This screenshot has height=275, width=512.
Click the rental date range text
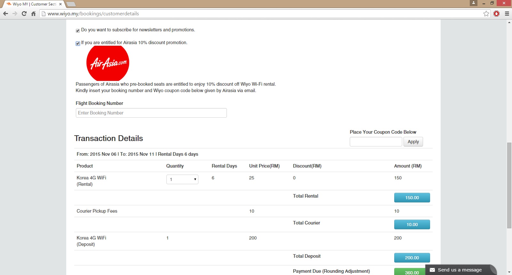click(x=137, y=154)
